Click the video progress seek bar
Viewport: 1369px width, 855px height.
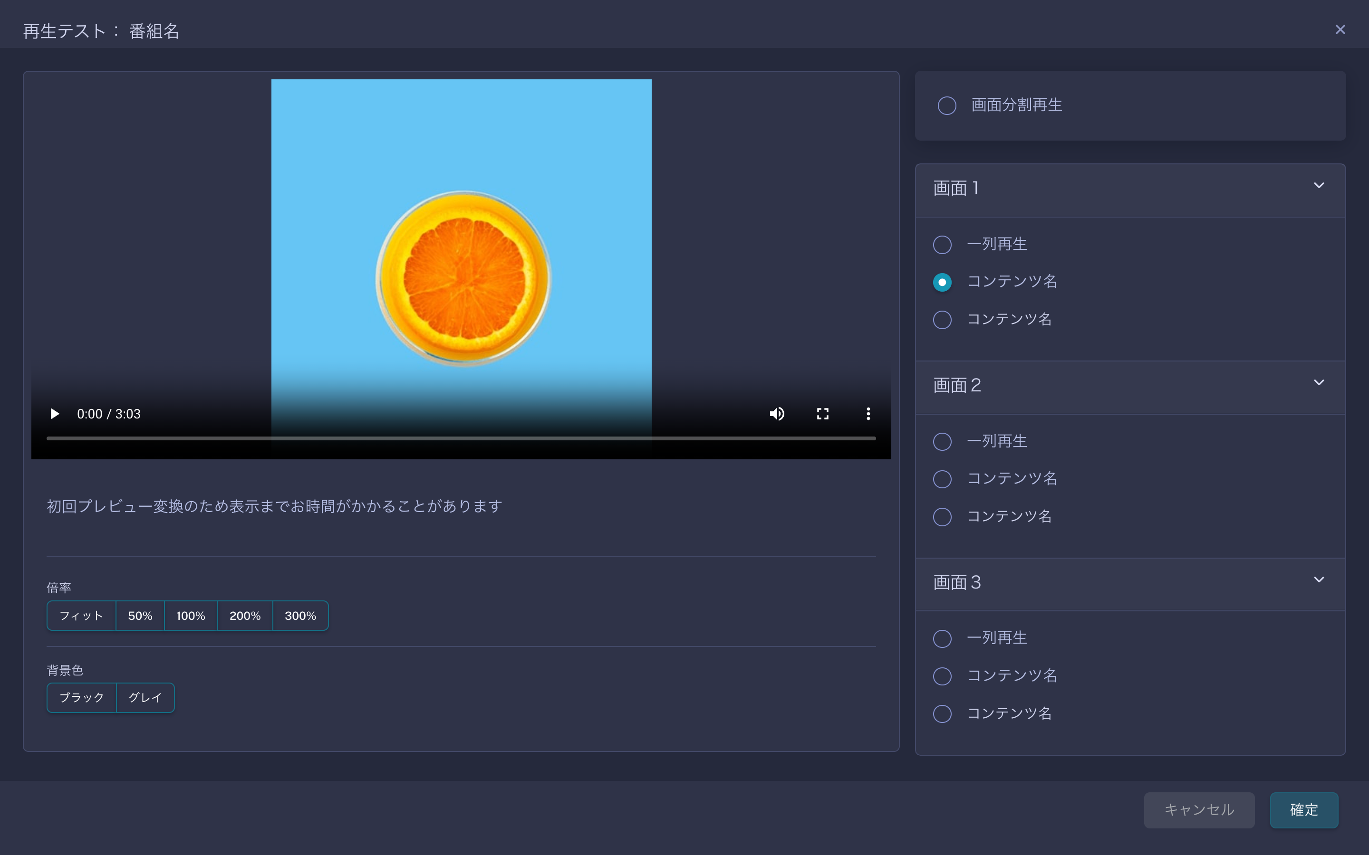pos(461,438)
